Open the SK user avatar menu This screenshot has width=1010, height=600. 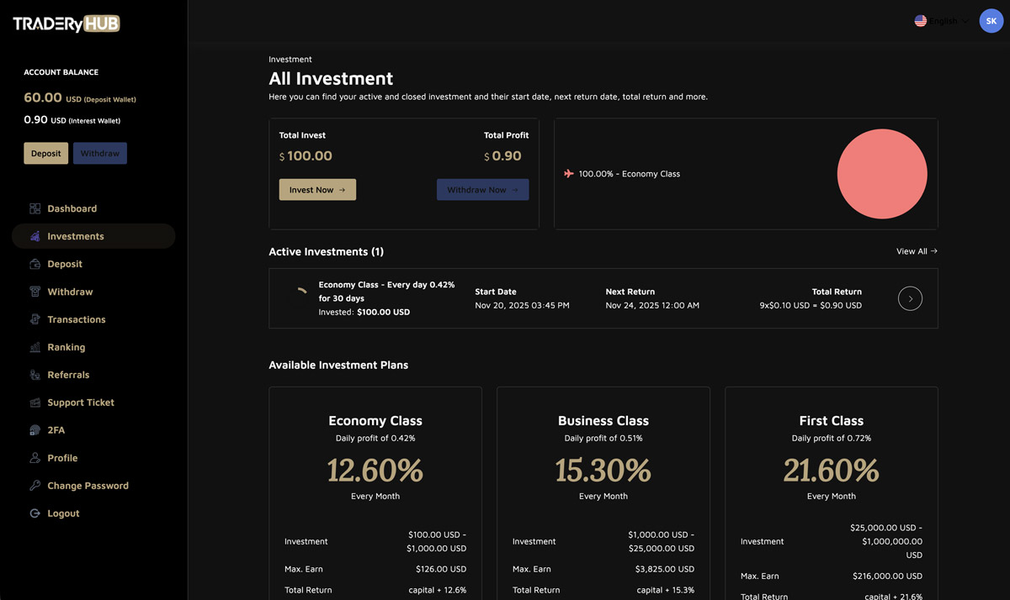(x=991, y=21)
